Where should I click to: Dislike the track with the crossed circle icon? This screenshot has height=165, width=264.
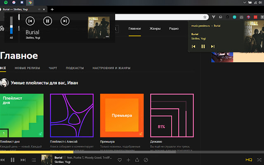(146, 160)
